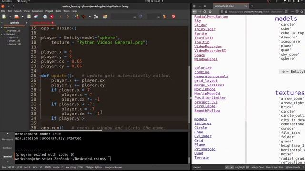Click the browser Back arrow button
This screenshot has width=305, height=171.
click(195, 12)
